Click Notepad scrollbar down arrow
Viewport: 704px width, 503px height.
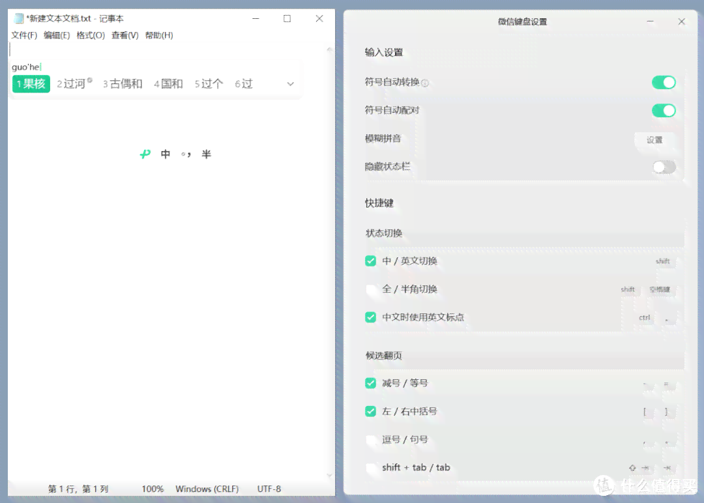tap(330, 475)
